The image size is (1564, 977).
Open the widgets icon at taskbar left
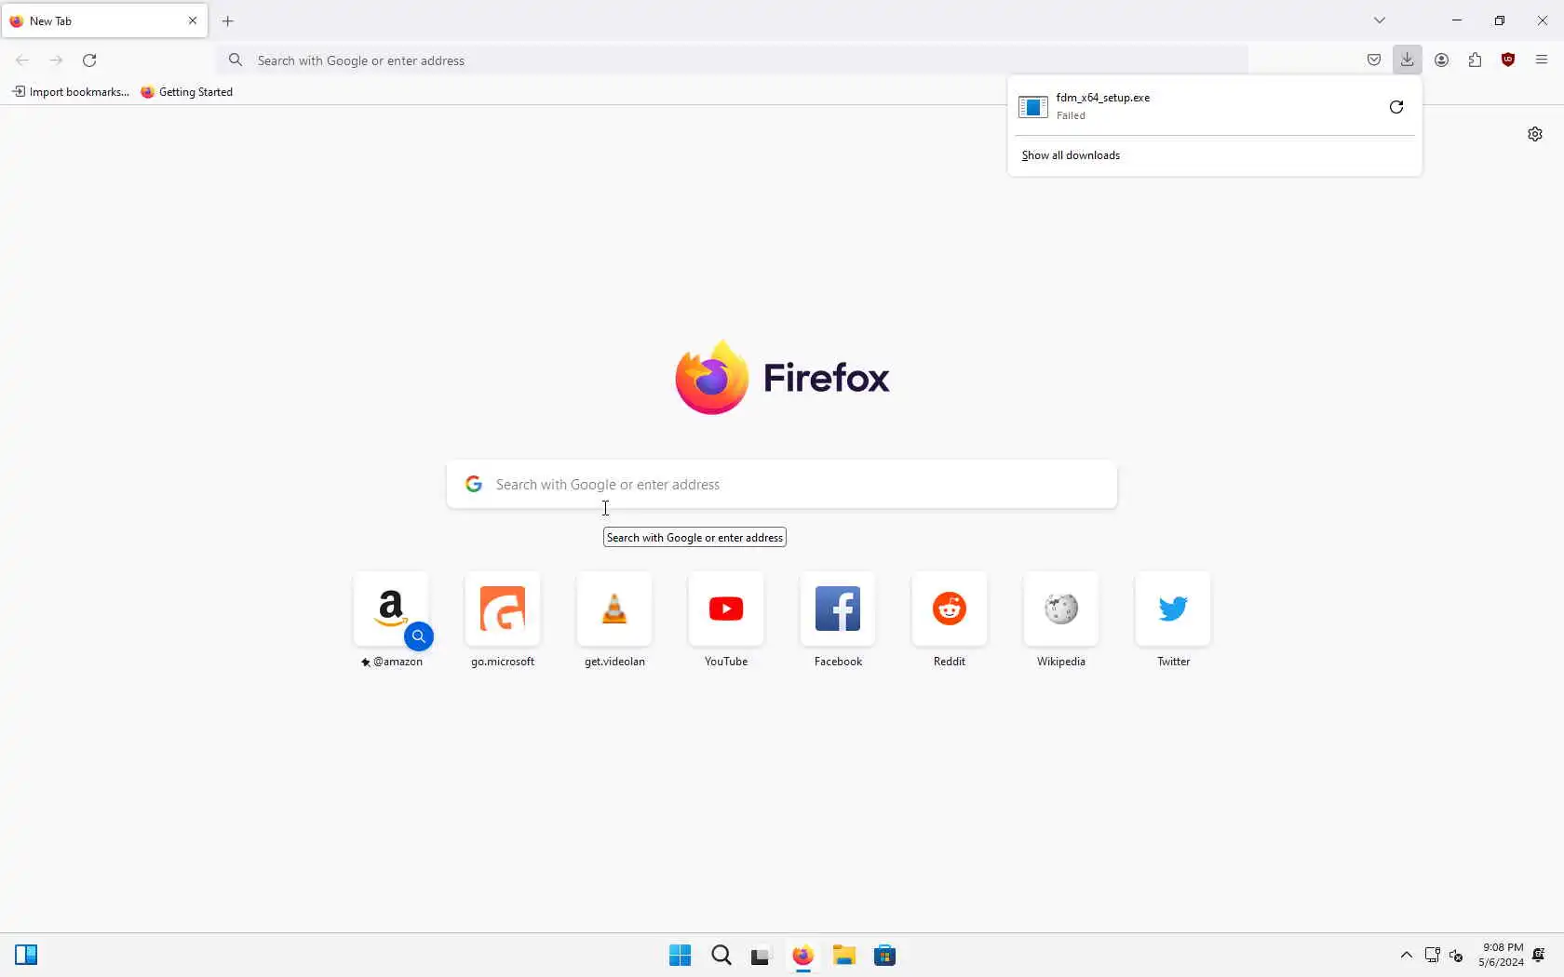(26, 956)
